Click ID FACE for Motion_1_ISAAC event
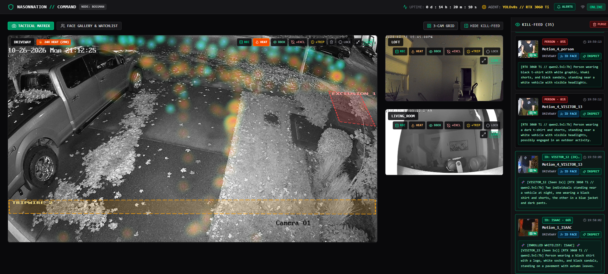The width and height of the screenshot is (608, 274). [568, 234]
